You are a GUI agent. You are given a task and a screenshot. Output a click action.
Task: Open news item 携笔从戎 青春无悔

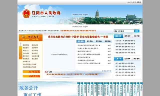click(84, 57)
